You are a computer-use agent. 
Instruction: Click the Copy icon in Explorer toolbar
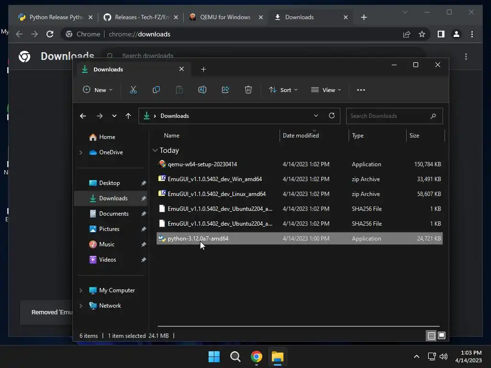156,90
